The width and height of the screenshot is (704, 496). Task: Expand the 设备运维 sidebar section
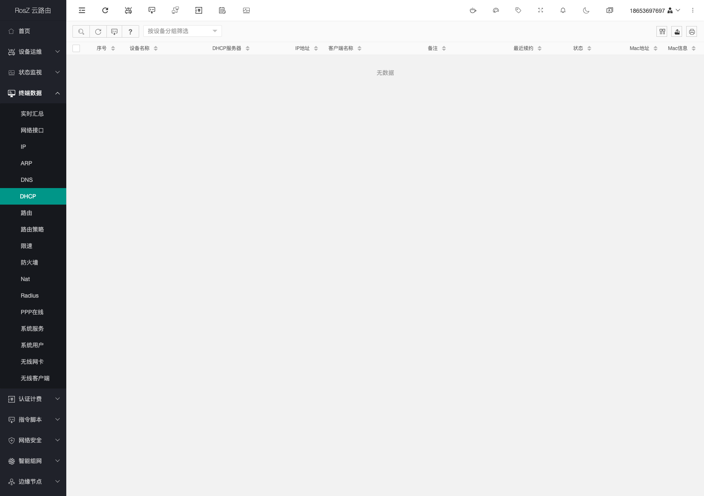(x=33, y=52)
